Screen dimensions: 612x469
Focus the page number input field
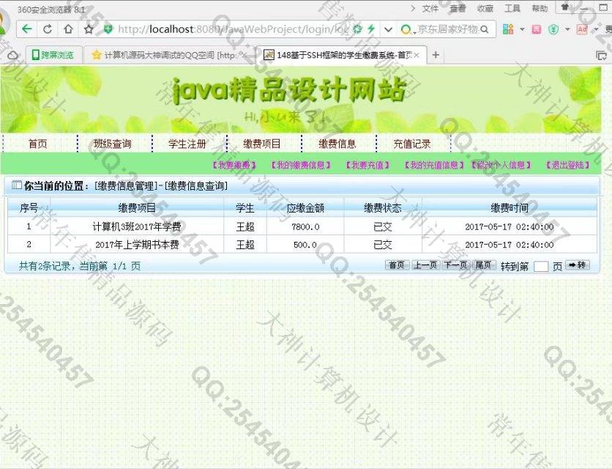pyautogui.click(x=541, y=267)
